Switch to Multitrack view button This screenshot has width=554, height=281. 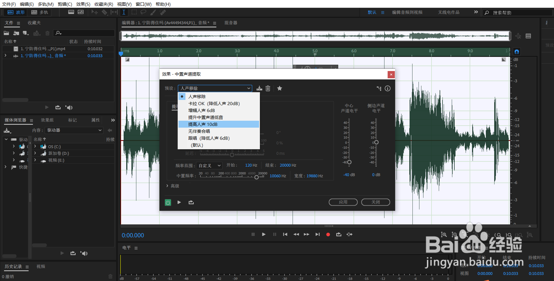[40, 12]
